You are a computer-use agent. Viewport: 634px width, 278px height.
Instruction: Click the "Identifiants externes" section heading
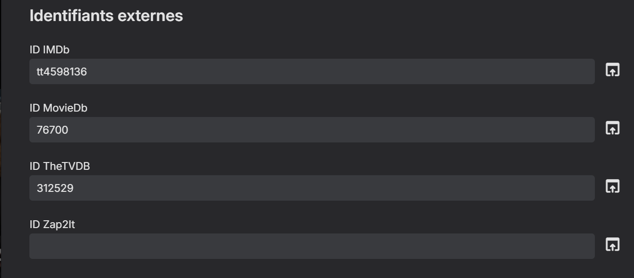pos(106,16)
